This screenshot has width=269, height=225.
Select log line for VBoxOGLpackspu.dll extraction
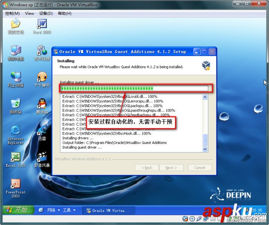coord(112,106)
